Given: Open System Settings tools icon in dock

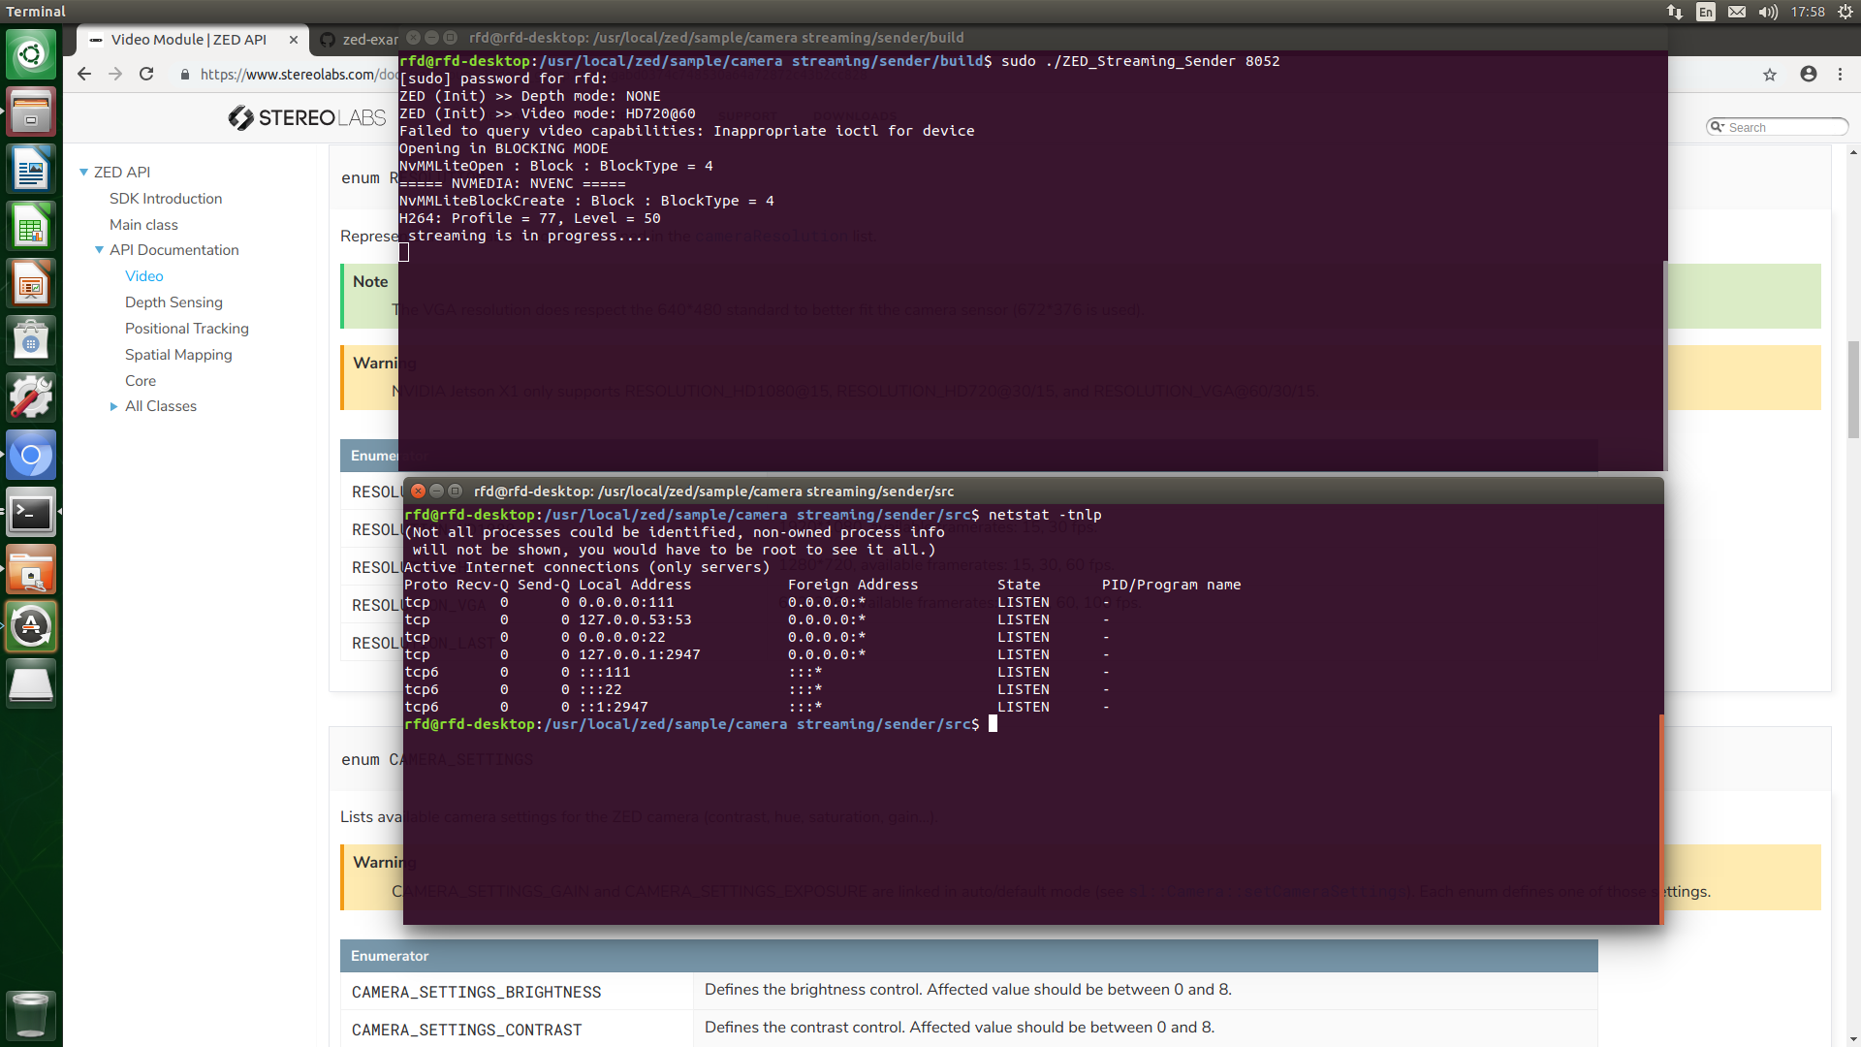Looking at the screenshot, I should [32, 397].
